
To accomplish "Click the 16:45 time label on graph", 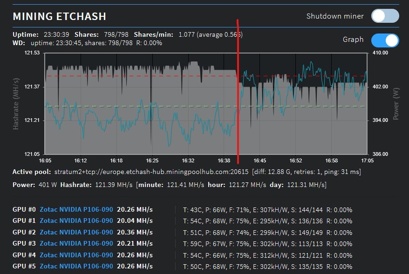I will click(x=260, y=160).
